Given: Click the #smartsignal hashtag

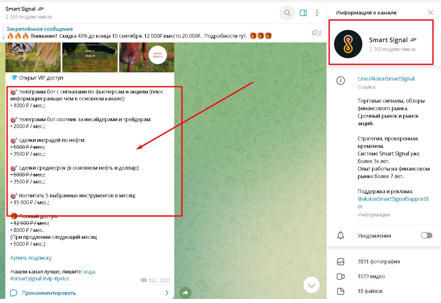Looking at the screenshot, I should (x=26, y=278).
